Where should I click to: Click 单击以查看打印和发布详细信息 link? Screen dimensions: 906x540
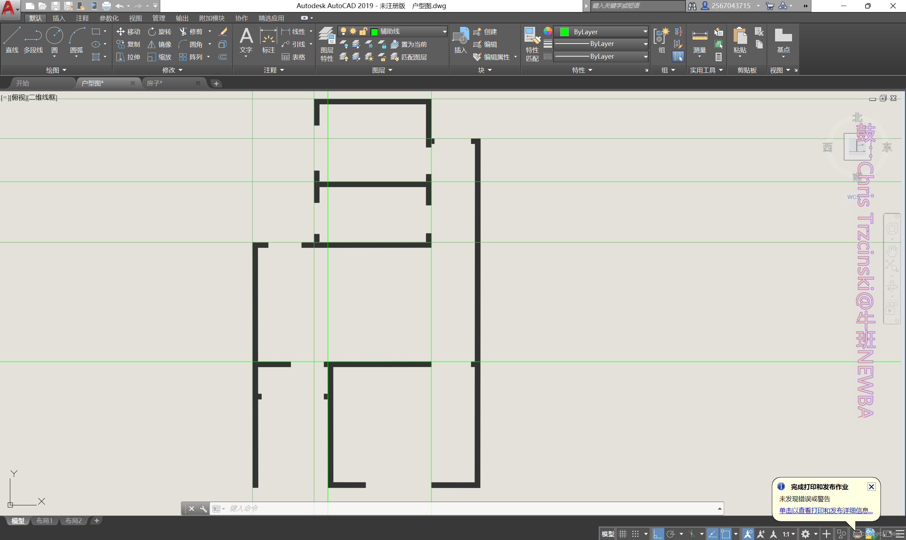[x=826, y=510]
